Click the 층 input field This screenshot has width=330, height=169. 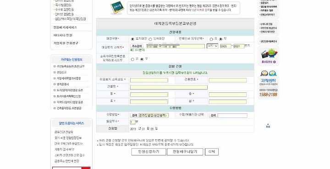(x=227, y=95)
